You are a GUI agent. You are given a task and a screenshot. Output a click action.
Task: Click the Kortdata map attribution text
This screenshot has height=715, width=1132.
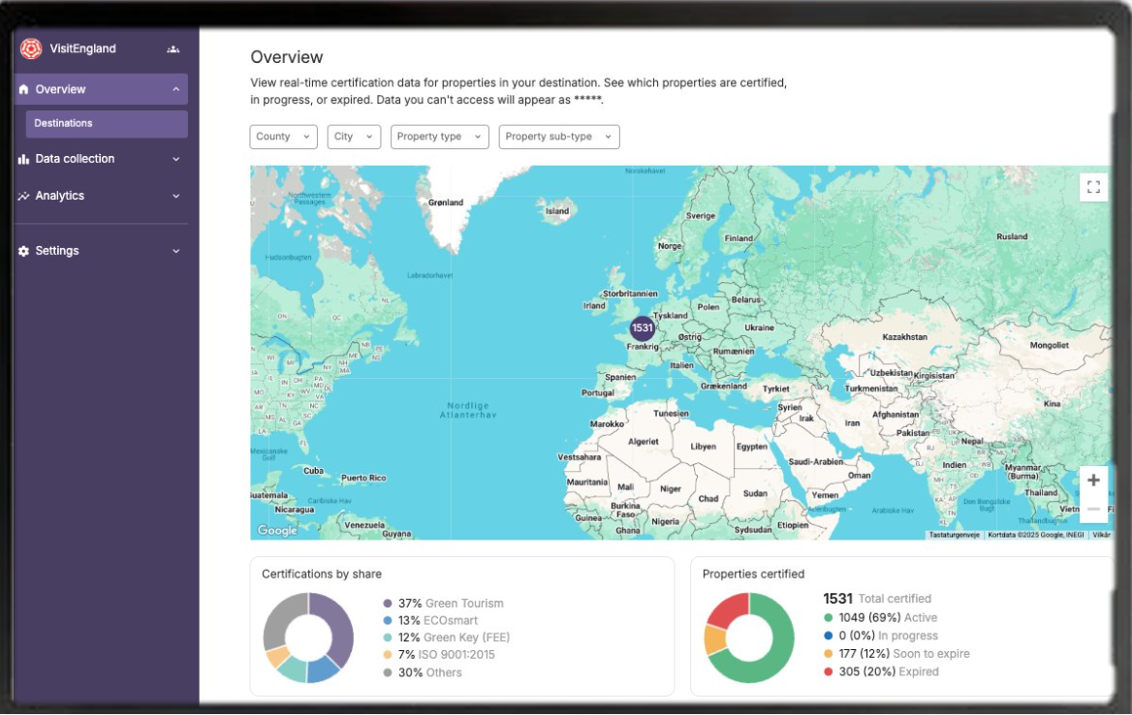coord(1036,535)
